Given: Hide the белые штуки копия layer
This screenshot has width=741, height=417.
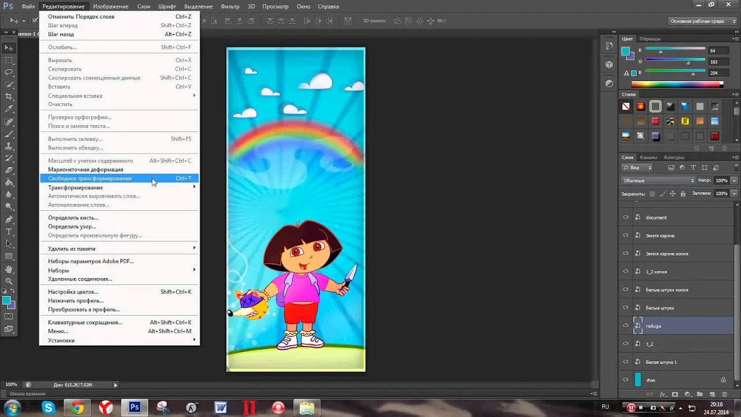Looking at the screenshot, I should click(x=625, y=289).
